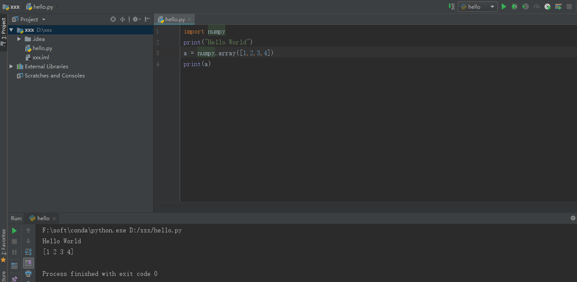
Task: Click the '[1 2 3 4]' console output
Action: click(x=58, y=252)
